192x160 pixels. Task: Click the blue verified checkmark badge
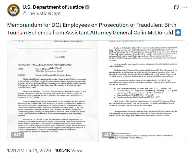tap(87, 7)
